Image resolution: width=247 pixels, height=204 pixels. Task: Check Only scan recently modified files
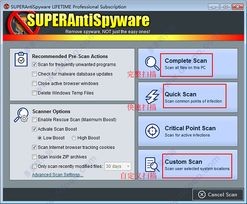pyautogui.click(x=34, y=166)
